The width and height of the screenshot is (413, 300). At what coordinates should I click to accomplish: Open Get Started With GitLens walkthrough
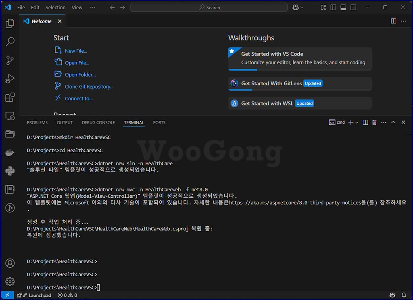(300, 84)
